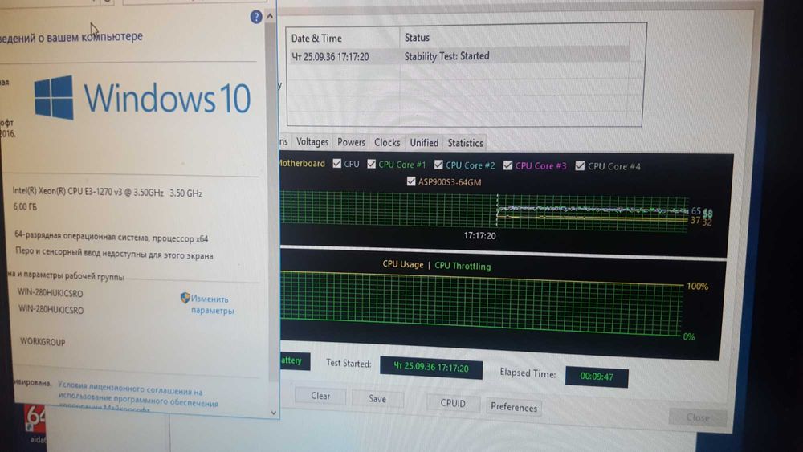Toggle the CPU Core #4 checkbox
The image size is (803, 452).
(x=580, y=165)
